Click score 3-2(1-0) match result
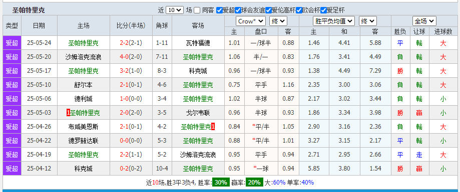 pos(131,71)
